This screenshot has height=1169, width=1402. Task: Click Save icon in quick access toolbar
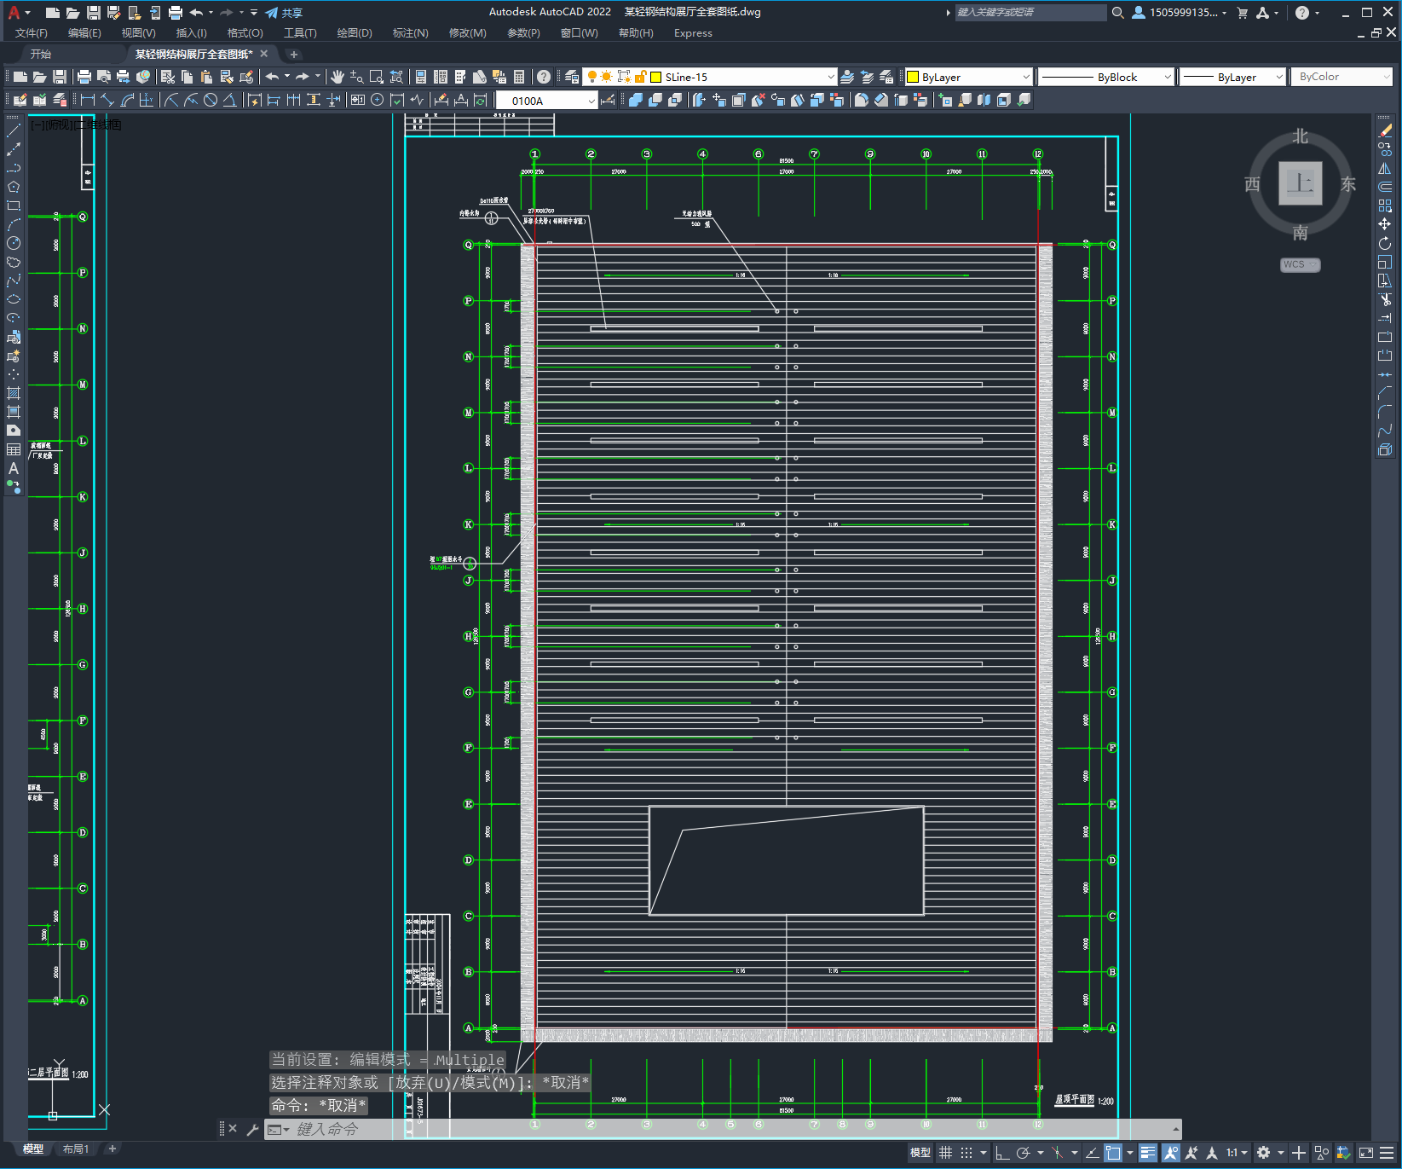click(x=94, y=13)
